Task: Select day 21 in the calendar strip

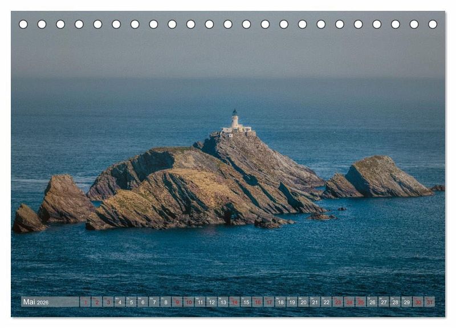Action: click(x=315, y=302)
